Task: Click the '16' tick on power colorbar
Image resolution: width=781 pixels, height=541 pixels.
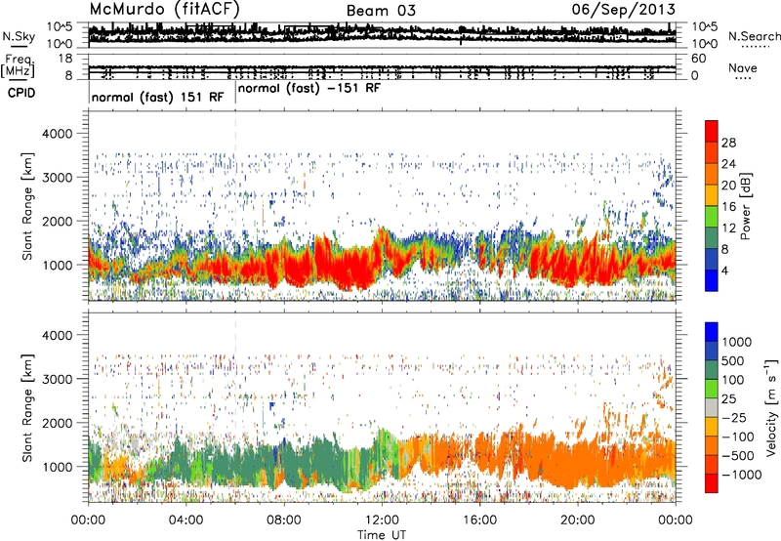Action: tap(728, 207)
